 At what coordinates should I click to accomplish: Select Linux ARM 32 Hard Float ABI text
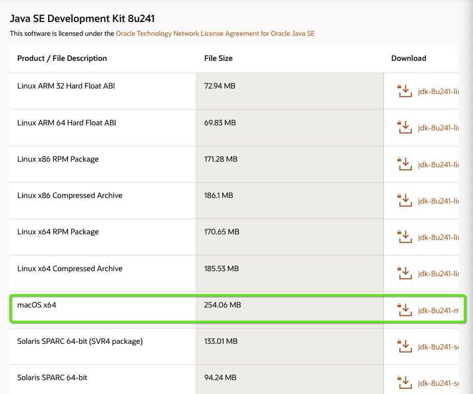pos(66,86)
